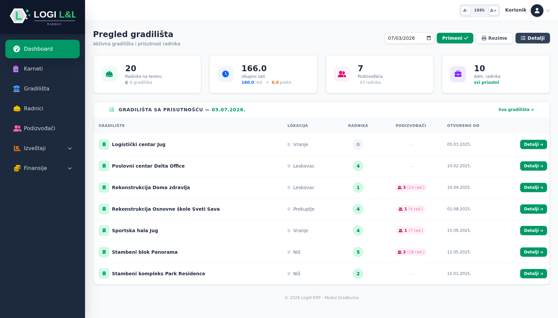Viewport: 558px width, 318px height.
Task: Open Dashboard from the sidebar
Action: tap(43, 49)
